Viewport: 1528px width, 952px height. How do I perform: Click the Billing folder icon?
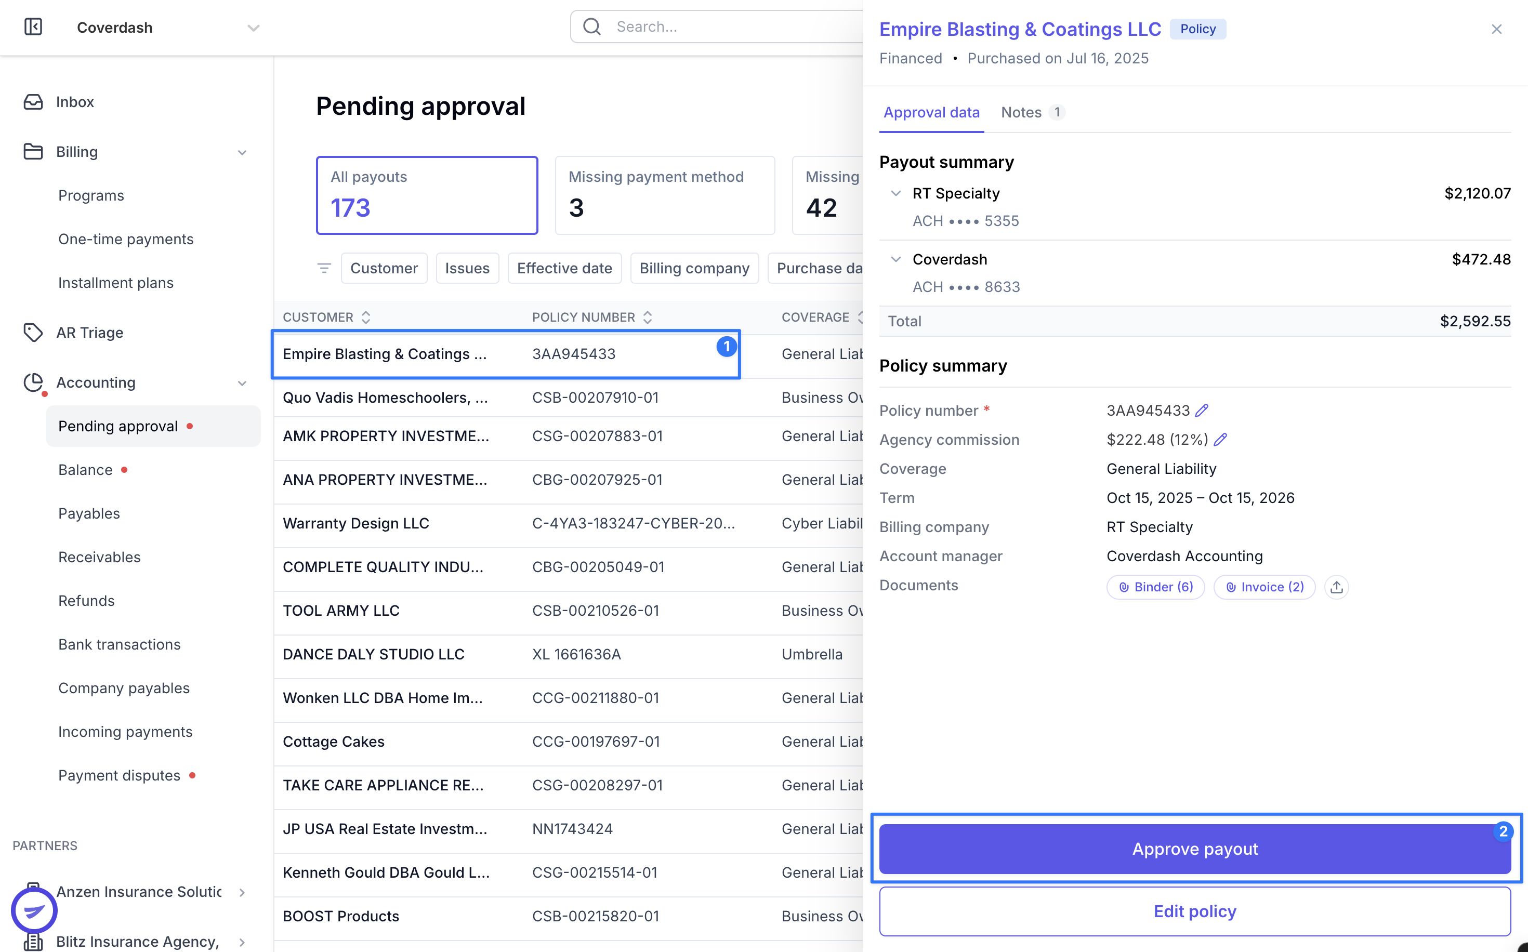pos(33,152)
